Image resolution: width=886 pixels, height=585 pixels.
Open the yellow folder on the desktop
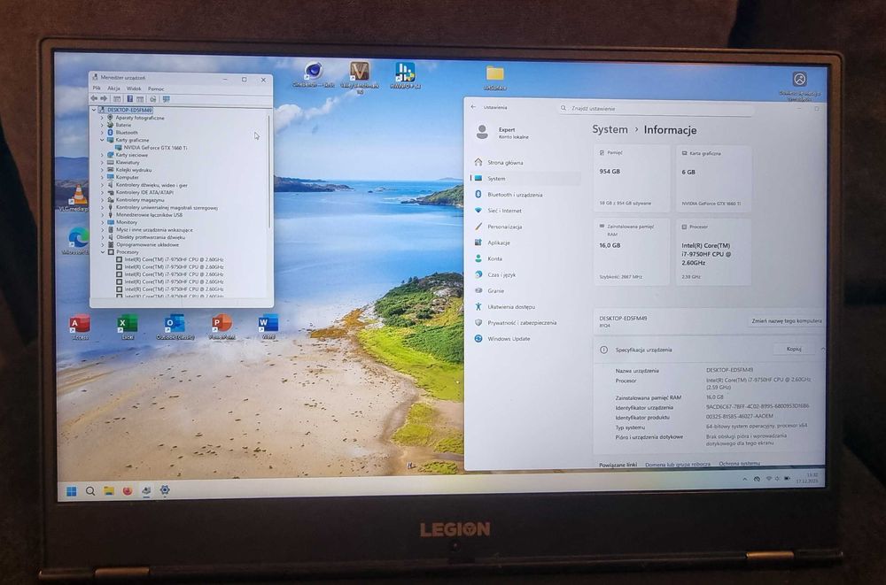point(495,77)
